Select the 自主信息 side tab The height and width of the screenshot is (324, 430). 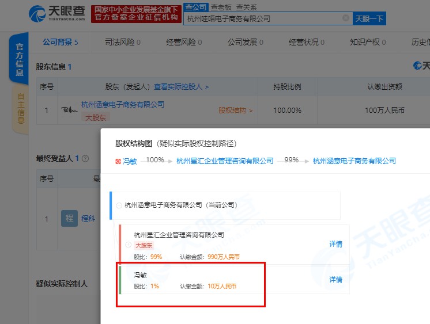coord(21,108)
